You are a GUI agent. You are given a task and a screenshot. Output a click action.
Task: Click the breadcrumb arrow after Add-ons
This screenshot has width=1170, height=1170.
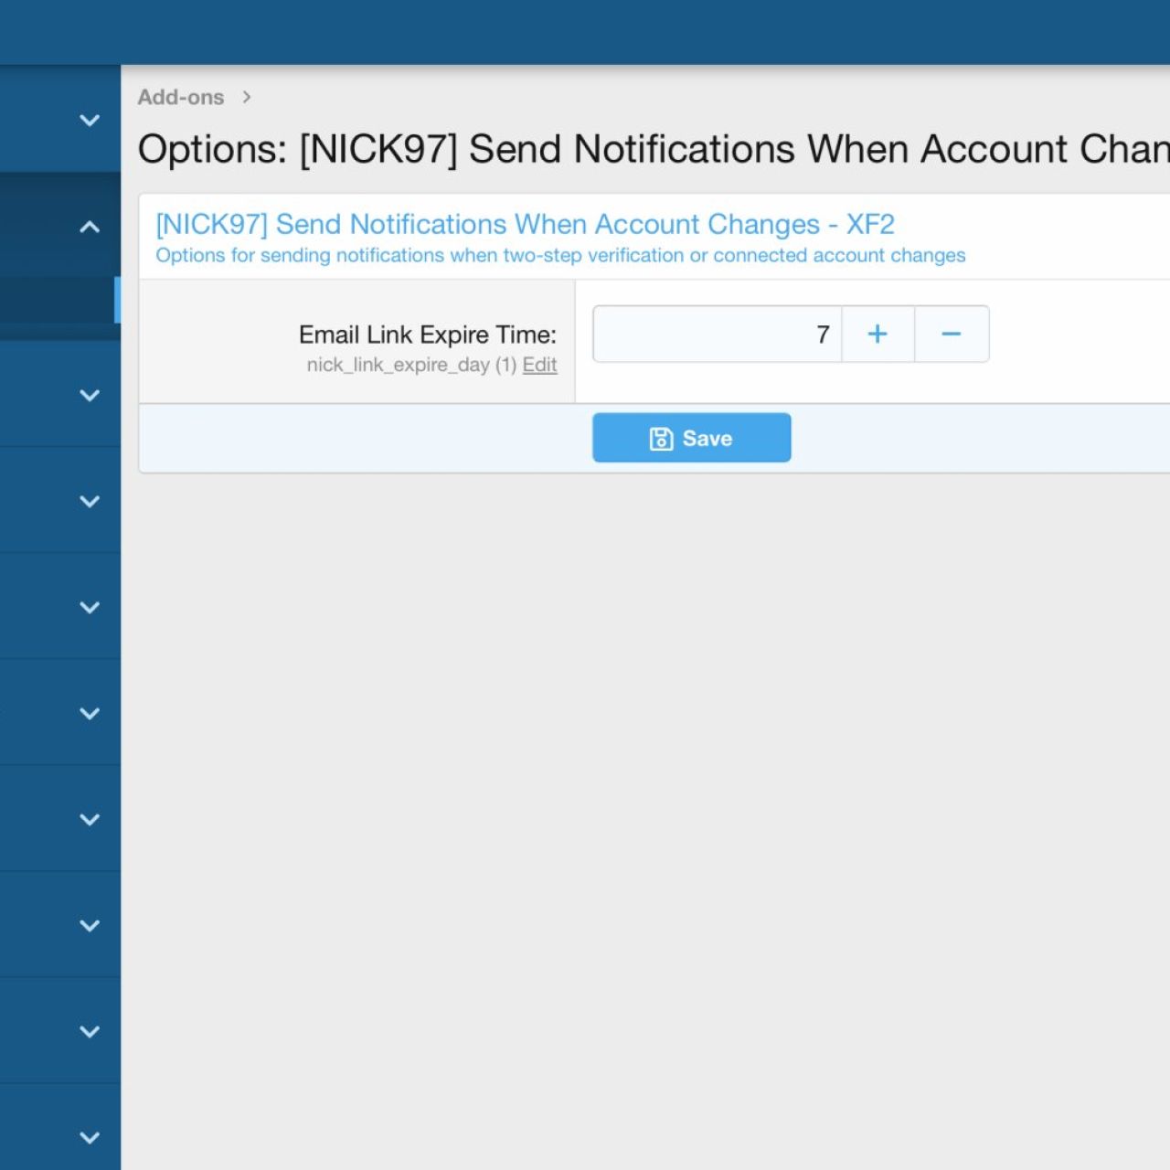(x=247, y=97)
